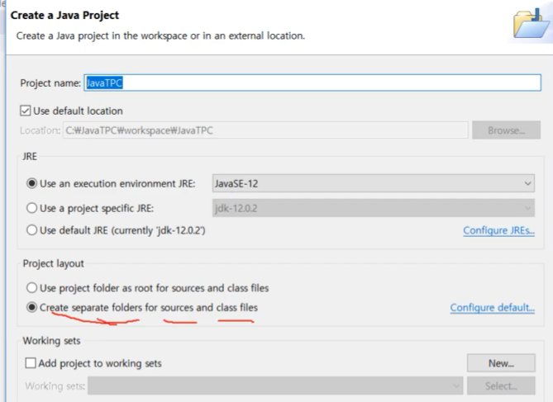Click the Java project folder wizard icon

tap(531, 24)
